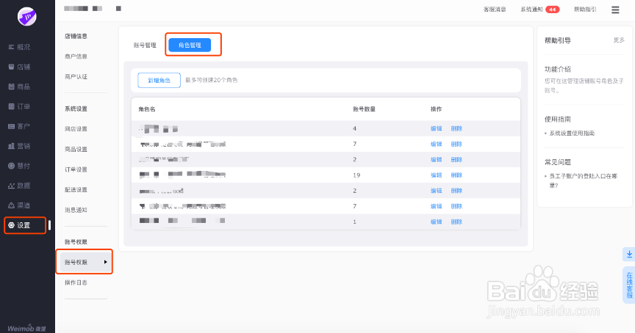The height and width of the screenshot is (333, 635).
Task: Open 客服消息 in the top bar
Action: point(495,10)
